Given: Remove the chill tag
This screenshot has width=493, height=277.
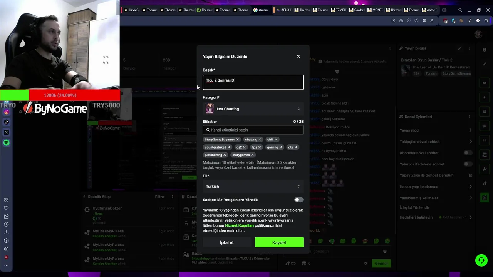Looking at the screenshot, I should tap(276, 139).
